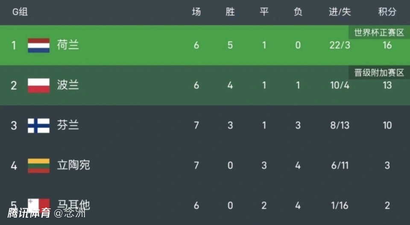Screen dimensions: 410x225
Task: Click the 晋级附加赛区 label
Action: 379,73
